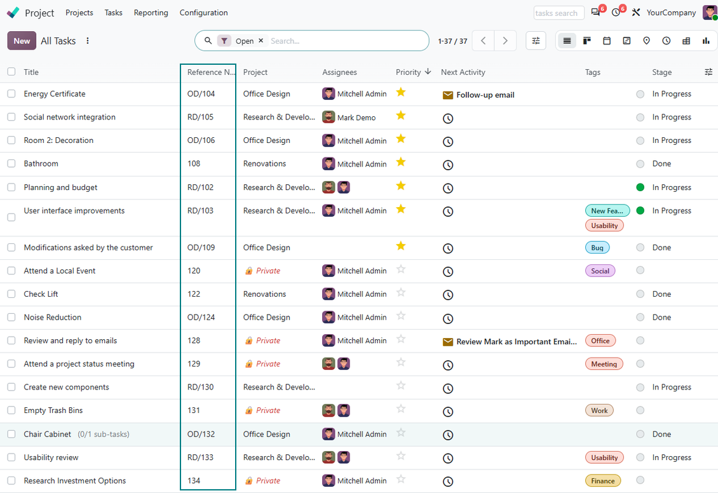Viewport: 718px width, 493px height.
Task: Focus the Search... input box
Action: point(346,41)
